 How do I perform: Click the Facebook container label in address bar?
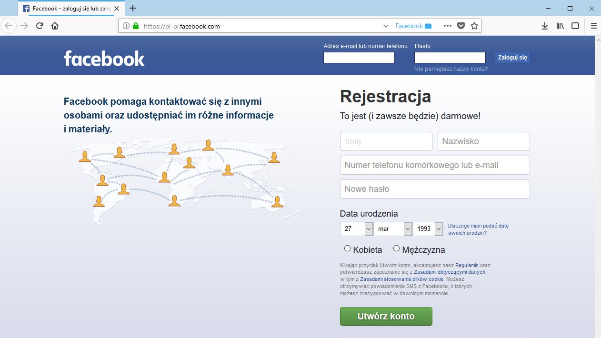(413, 26)
